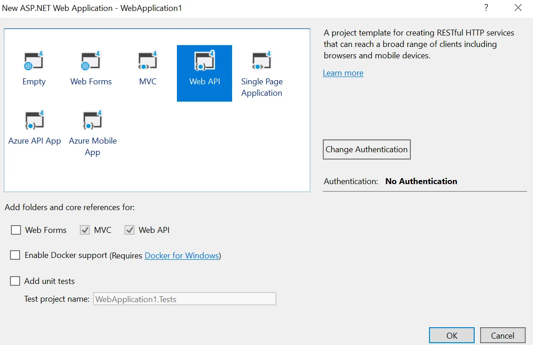Choose the Web Forms template icon
Screen dimensions: 533x345
[91, 61]
